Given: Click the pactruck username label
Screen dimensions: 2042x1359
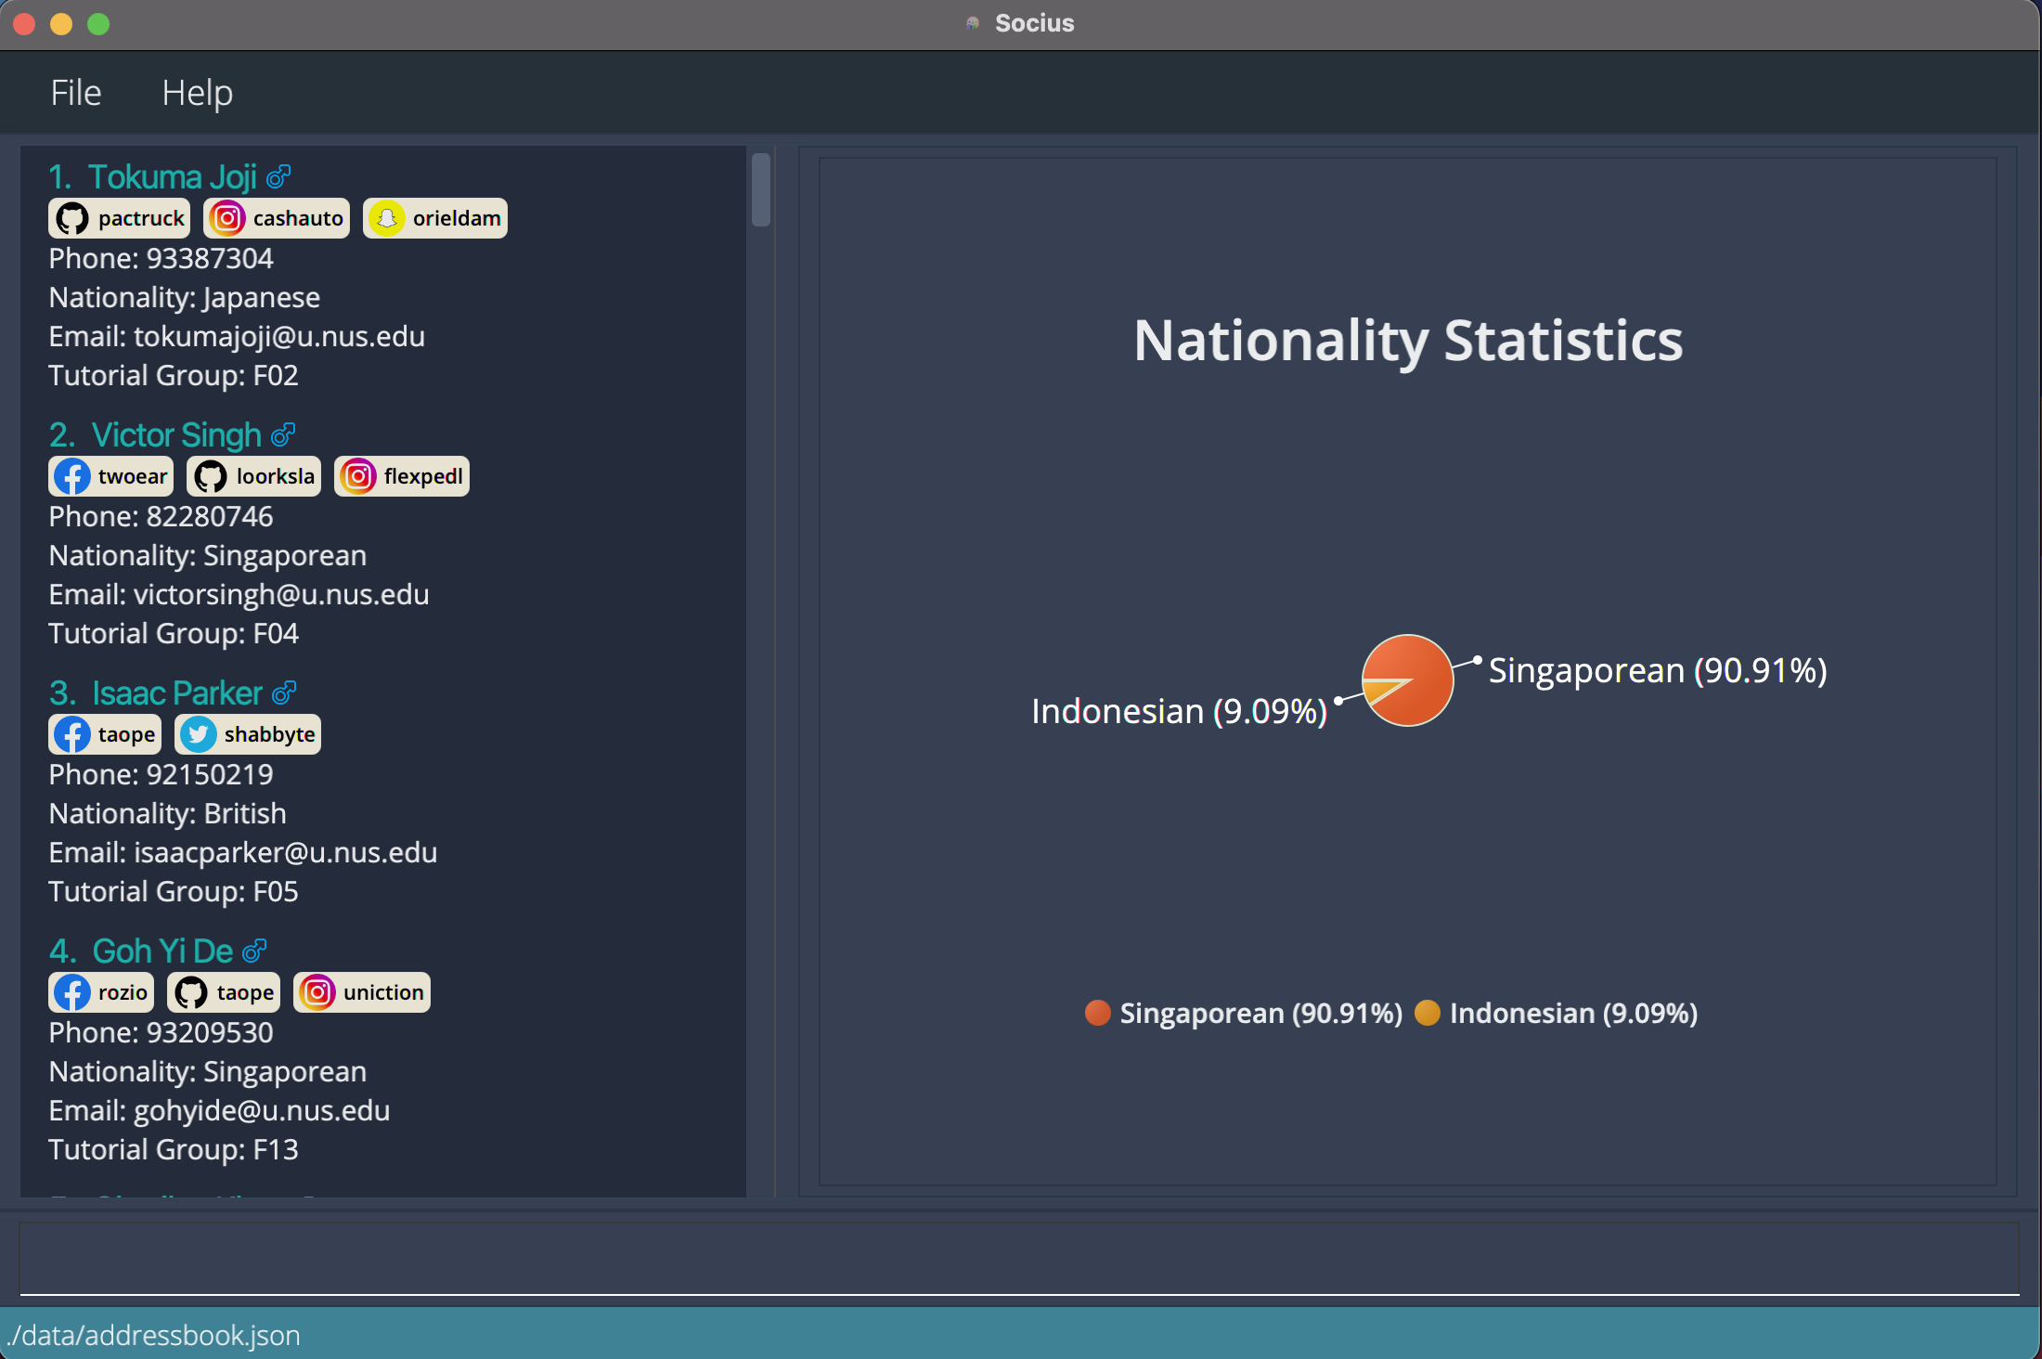Looking at the screenshot, I should [141, 218].
